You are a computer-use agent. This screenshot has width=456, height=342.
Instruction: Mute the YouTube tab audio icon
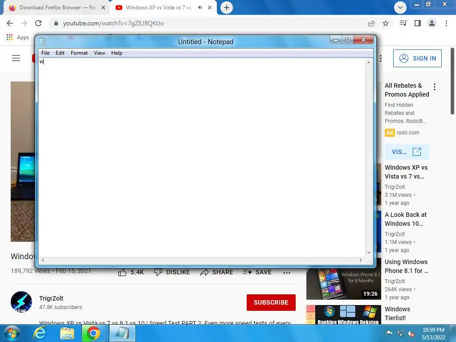coord(200,8)
